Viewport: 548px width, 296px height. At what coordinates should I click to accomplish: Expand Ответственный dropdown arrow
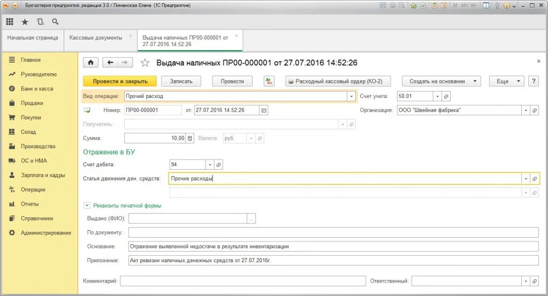point(526,281)
